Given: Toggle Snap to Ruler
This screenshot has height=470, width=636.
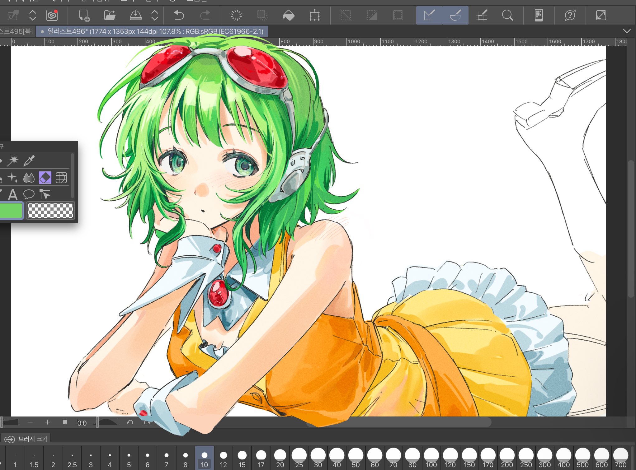Looking at the screenshot, I should point(429,15).
